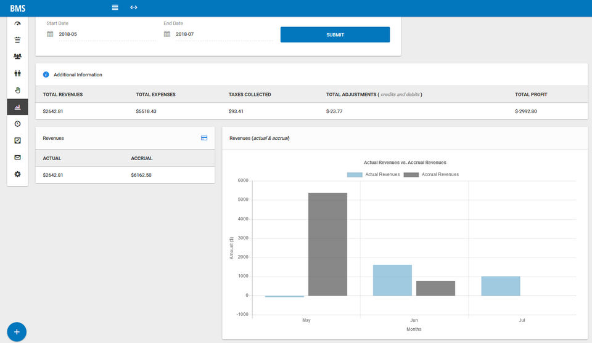592x343 pixels.
Task: Click the clock icon in sidebar
Action: coord(17,124)
